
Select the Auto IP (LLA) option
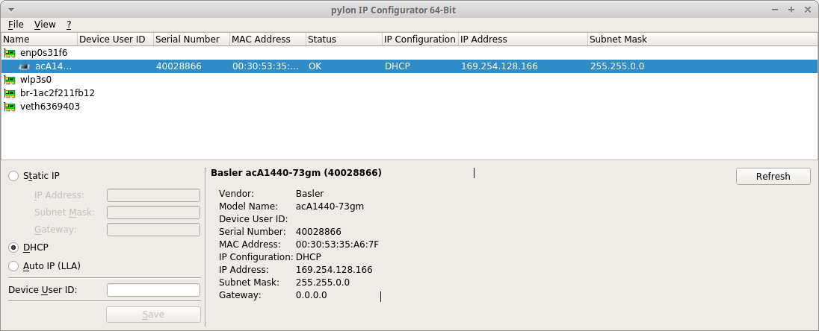(13, 266)
